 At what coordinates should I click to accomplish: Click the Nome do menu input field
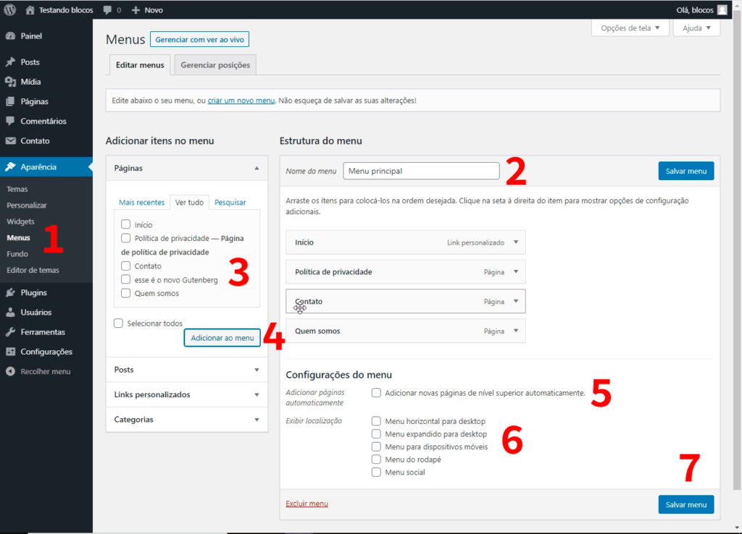point(421,171)
